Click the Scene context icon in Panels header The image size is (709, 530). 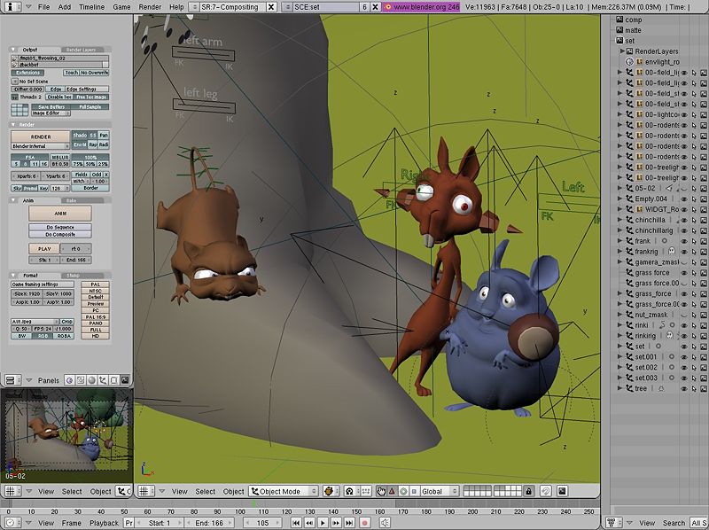coord(125,380)
